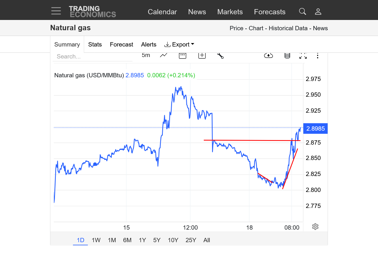Screen dimensions: 378x257
Task: Click the search magnifier icon
Action: coord(302,11)
